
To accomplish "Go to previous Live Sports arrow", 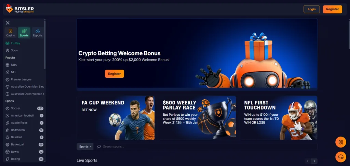I will [x=308, y=161].
